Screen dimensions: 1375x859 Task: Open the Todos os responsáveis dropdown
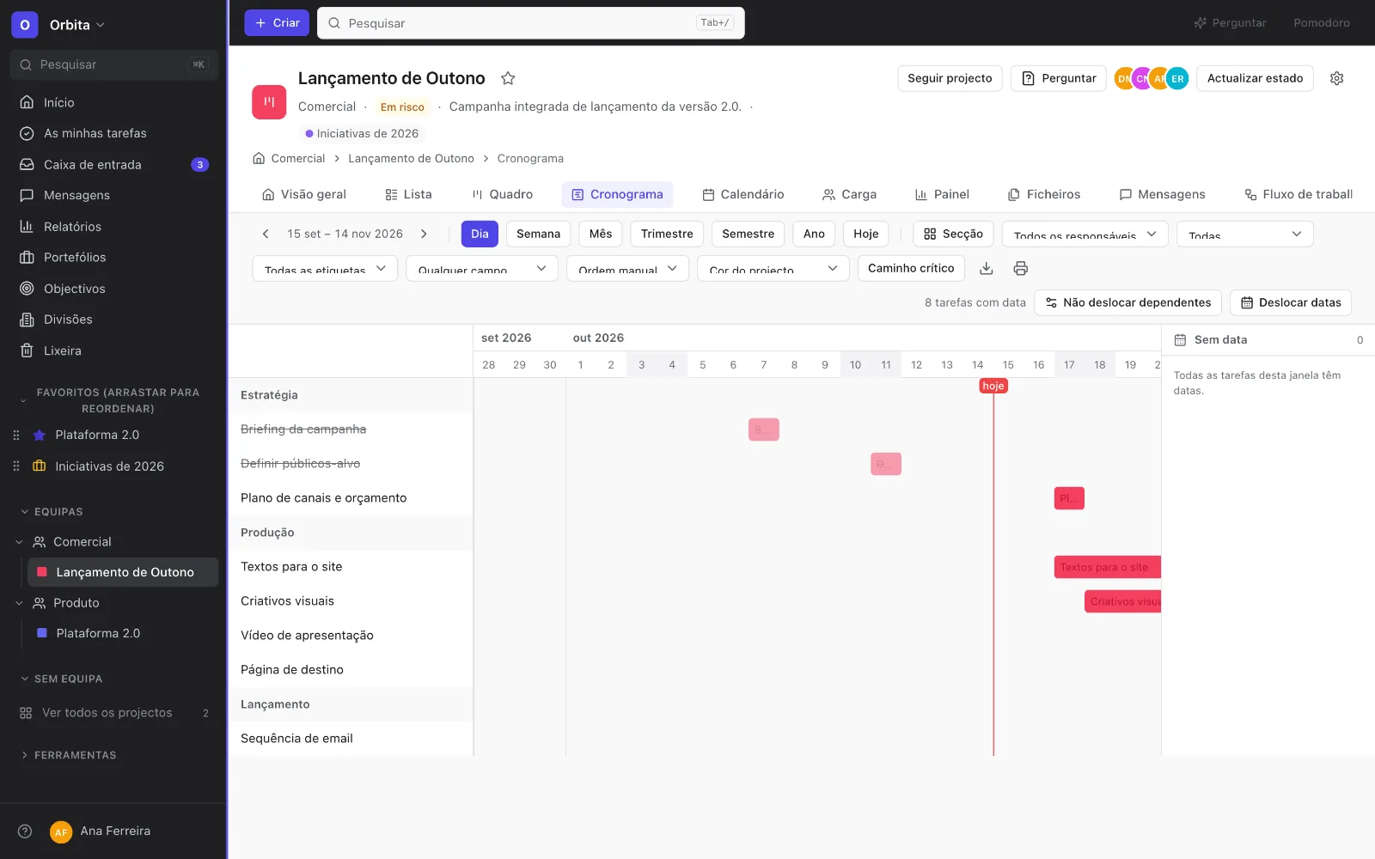coord(1085,234)
